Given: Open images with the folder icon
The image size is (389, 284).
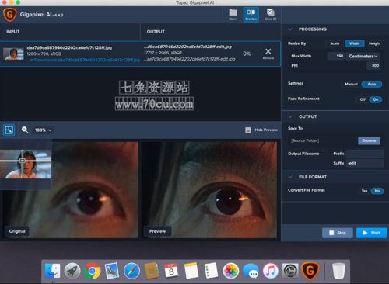Looking at the screenshot, I should pos(233,15).
